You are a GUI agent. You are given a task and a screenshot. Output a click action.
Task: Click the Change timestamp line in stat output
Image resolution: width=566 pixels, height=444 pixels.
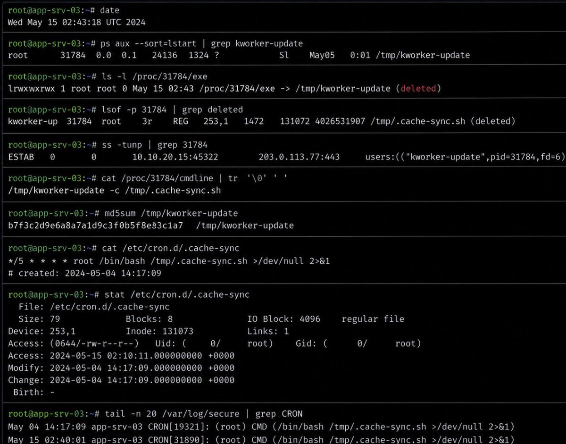point(121,380)
